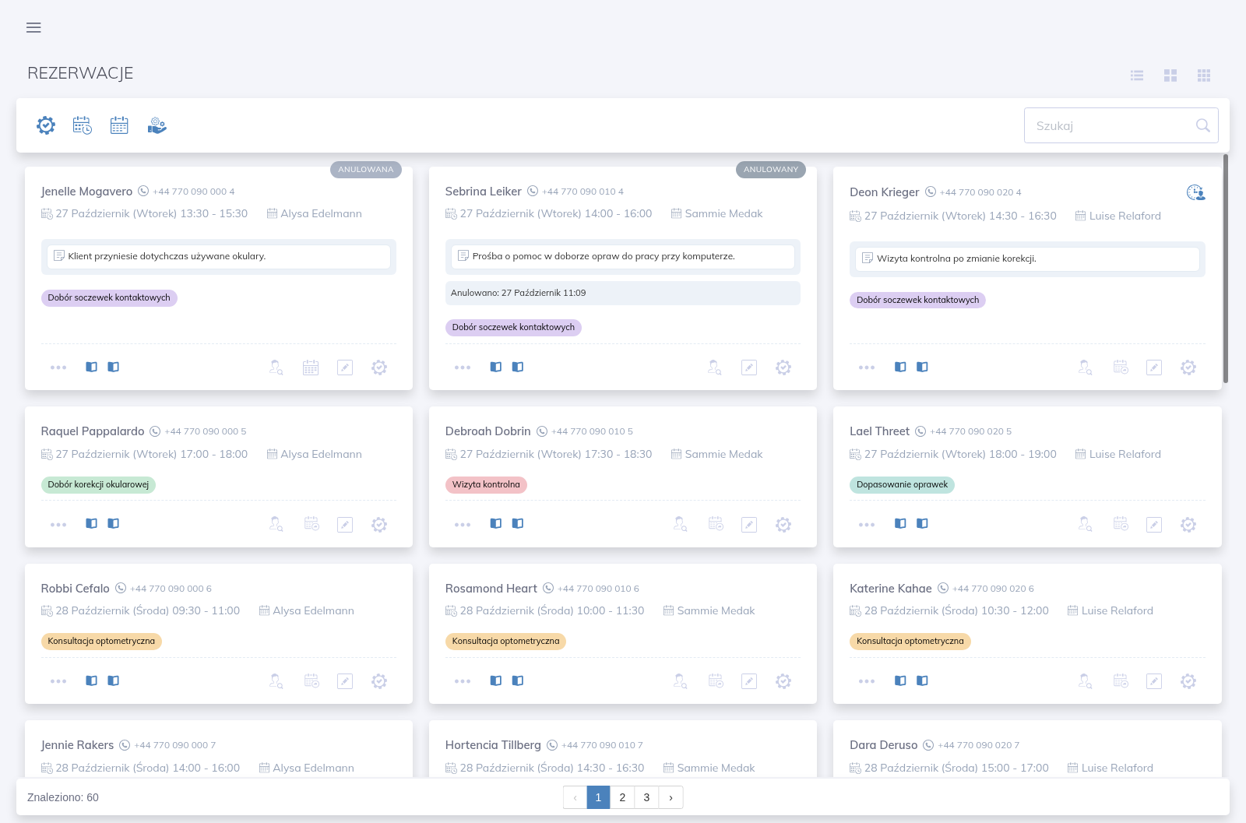Switch to two-column grid view
Screen dimensions: 1246x823
pos(1170,76)
